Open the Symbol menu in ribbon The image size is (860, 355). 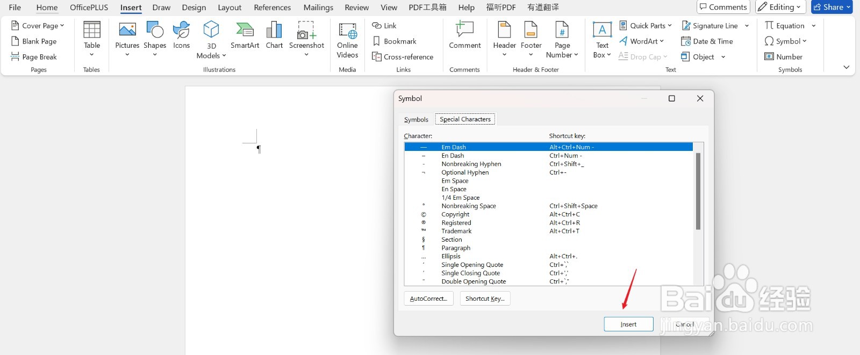click(x=785, y=41)
